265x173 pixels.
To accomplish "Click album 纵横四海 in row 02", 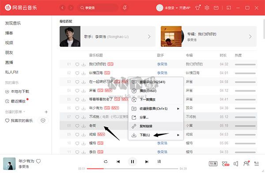I will coord(193,73).
